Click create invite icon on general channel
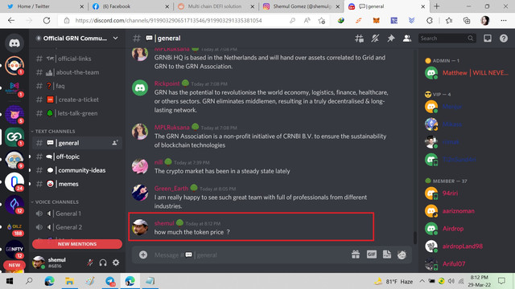This screenshot has height=289, width=515. [x=115, y=143]
